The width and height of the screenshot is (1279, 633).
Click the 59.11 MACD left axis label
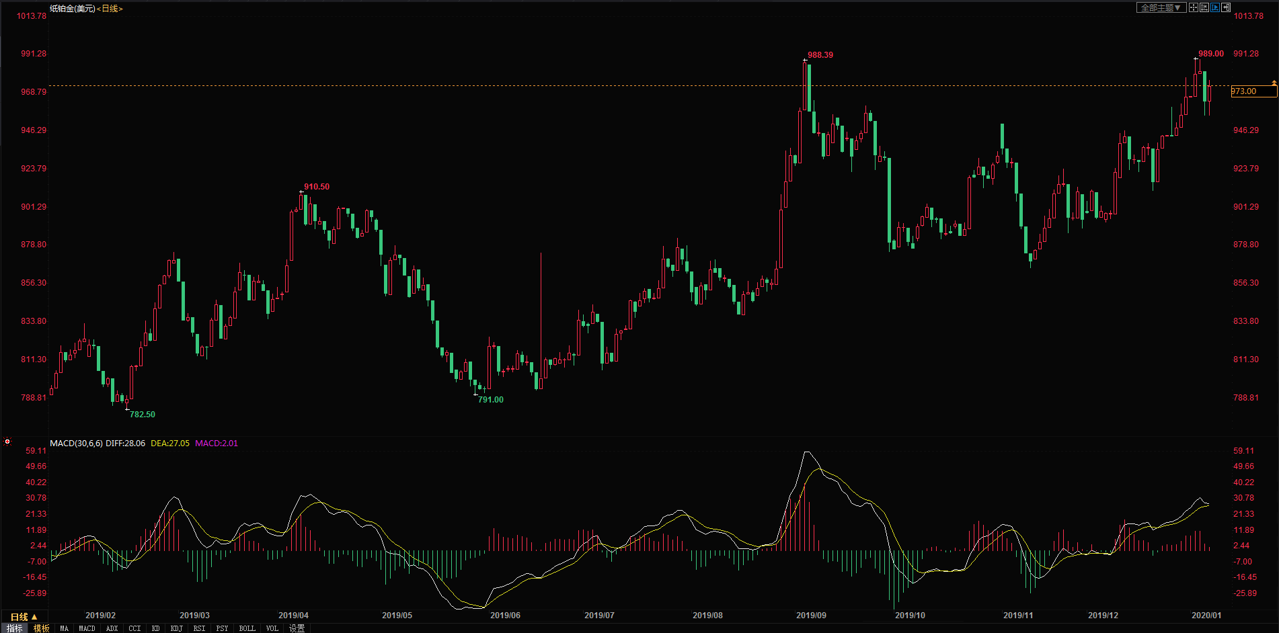pos(36,451)
